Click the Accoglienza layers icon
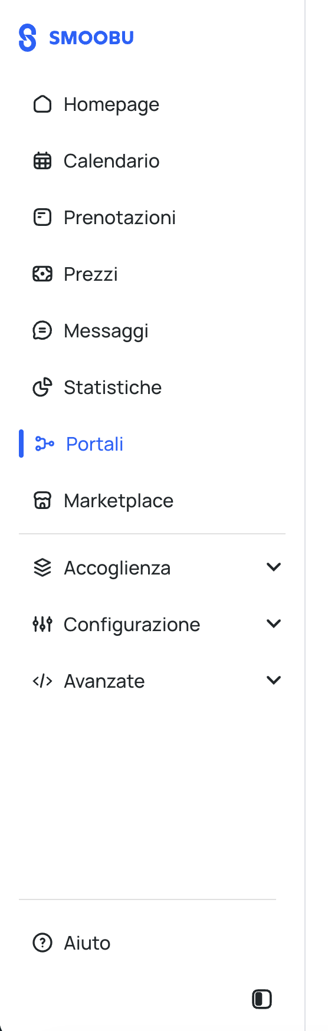The height and width of the screenshot is (1031, 328). [42, 568]
